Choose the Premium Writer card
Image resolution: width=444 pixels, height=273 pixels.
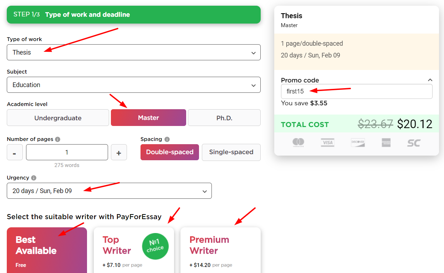coord(220,250)
